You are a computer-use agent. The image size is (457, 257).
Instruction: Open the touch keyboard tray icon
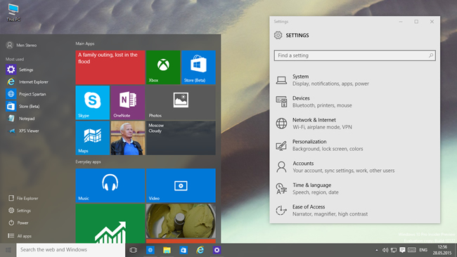tap(412, 250)
